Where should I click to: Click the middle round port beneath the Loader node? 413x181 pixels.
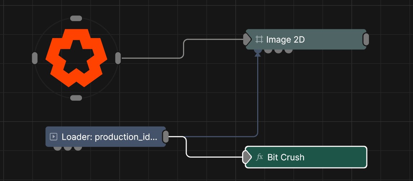click(68, 148)
